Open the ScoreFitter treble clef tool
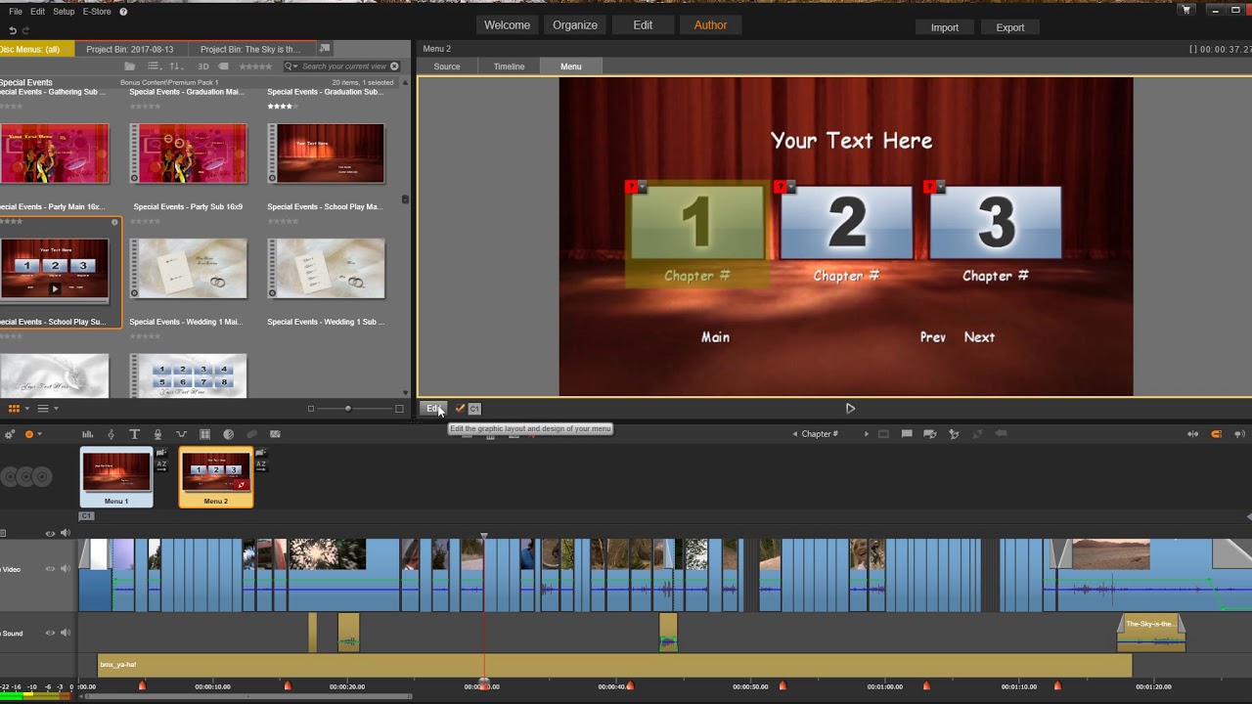This screenshot has width=1252, height=704. (x=111, y=434)
